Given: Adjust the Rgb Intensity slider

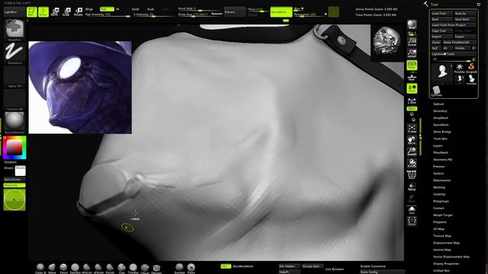Looking at the screenshot, I should pyautogui.click(x=108, y=14).
